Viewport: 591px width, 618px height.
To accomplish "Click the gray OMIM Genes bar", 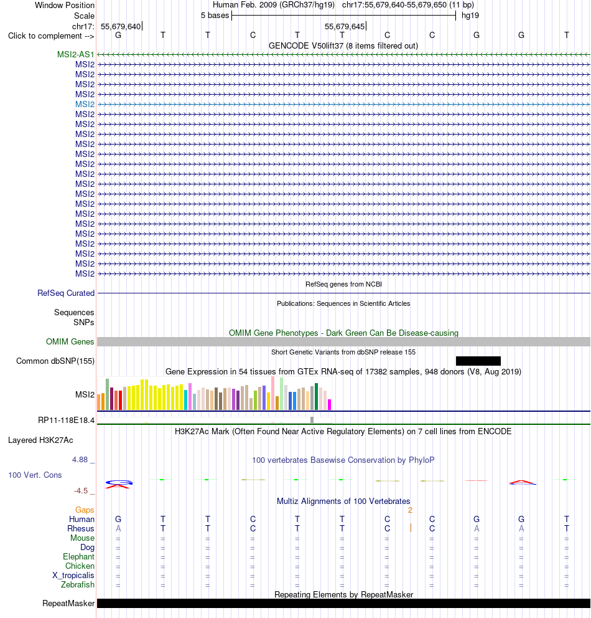I will tap(343, 342).
